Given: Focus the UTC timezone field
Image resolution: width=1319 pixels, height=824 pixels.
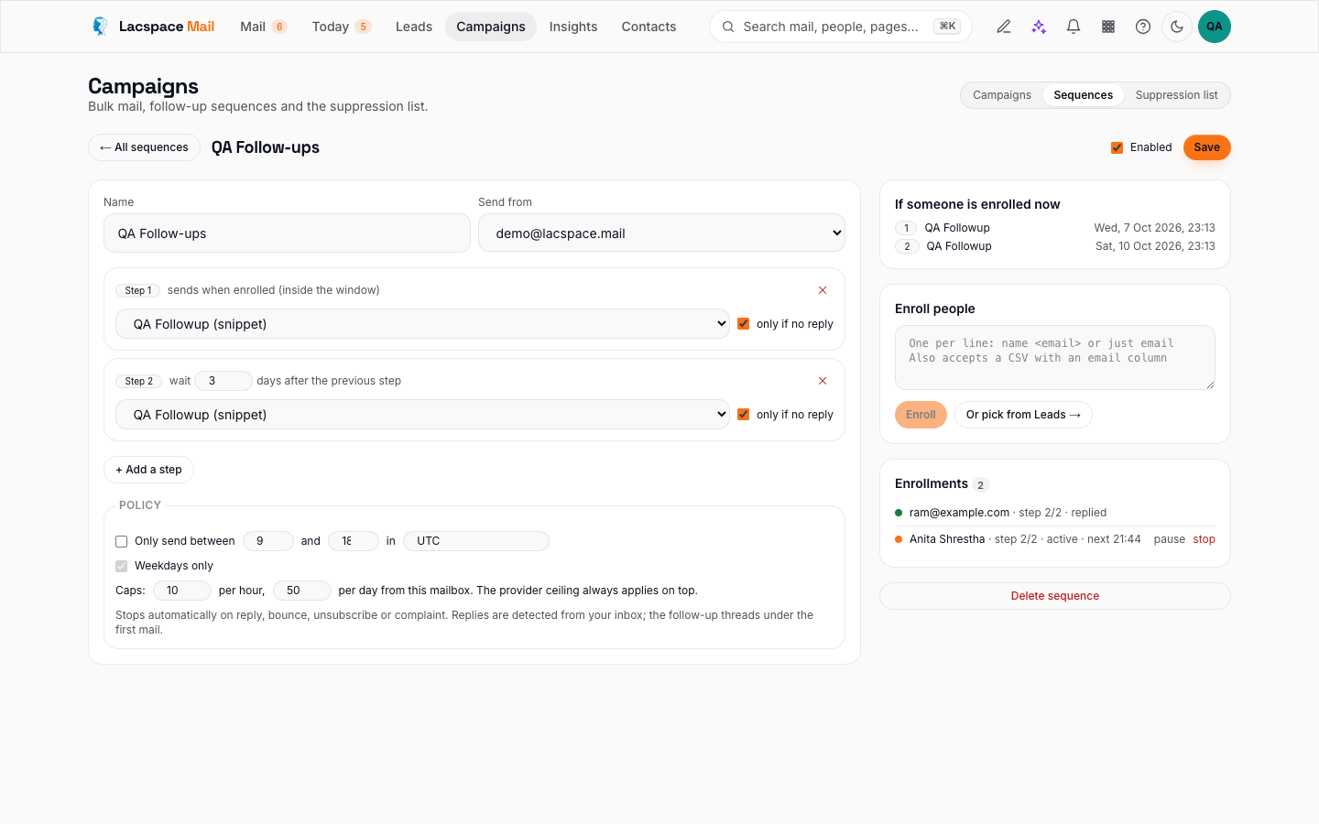Looking at the screenshot, I should (x=476, y=541).
